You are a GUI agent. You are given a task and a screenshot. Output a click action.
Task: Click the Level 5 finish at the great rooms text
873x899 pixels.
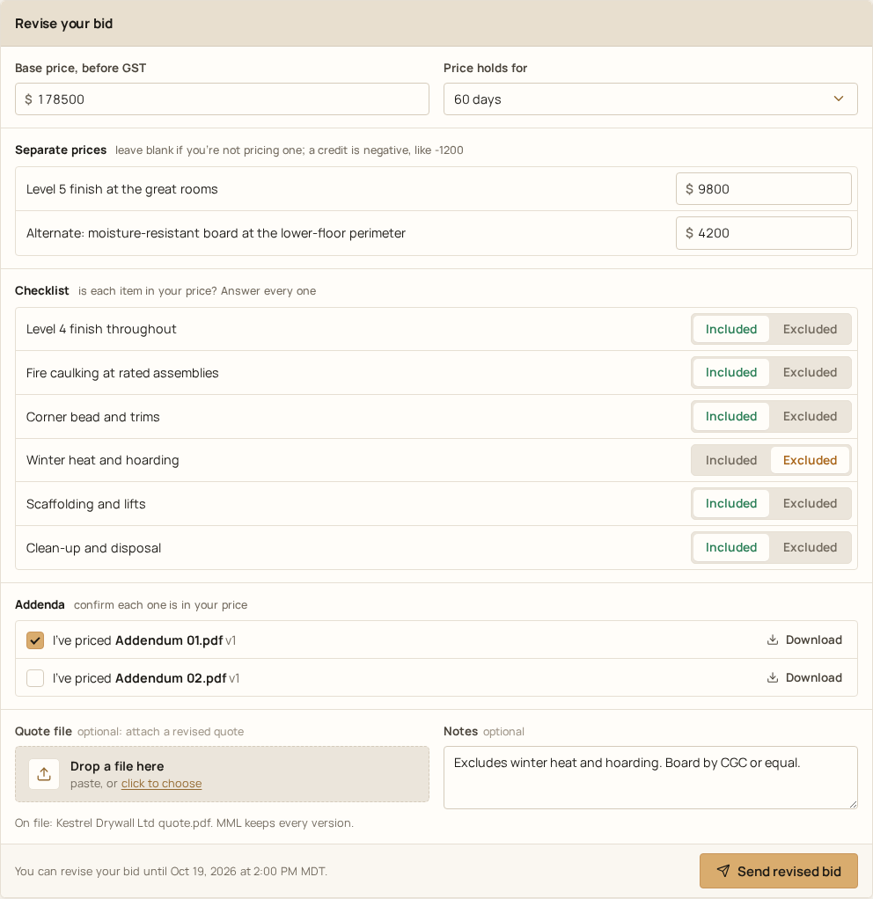coord(122,189)
